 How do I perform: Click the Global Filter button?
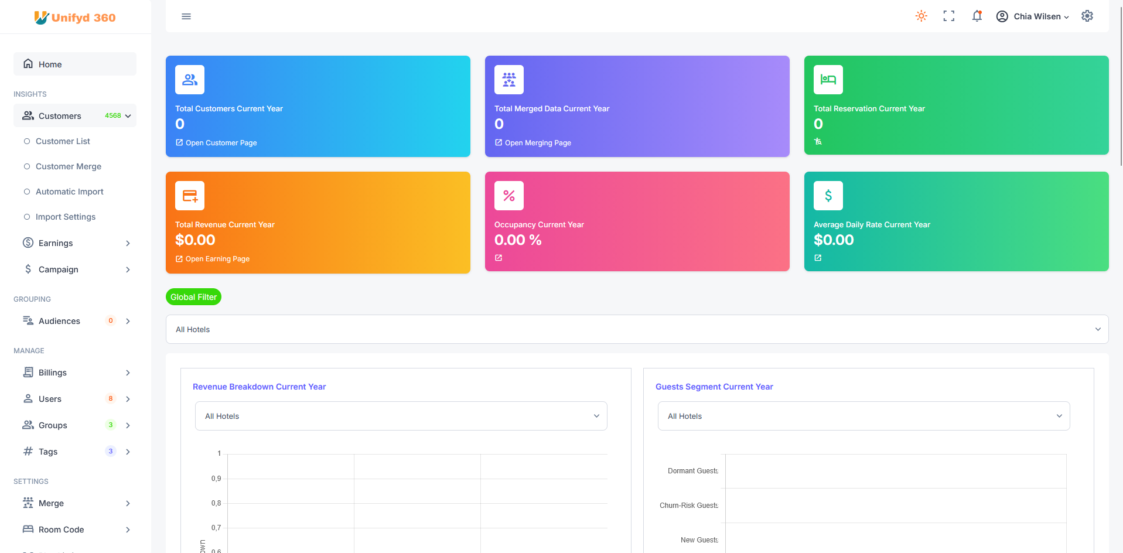pos(193,297)
